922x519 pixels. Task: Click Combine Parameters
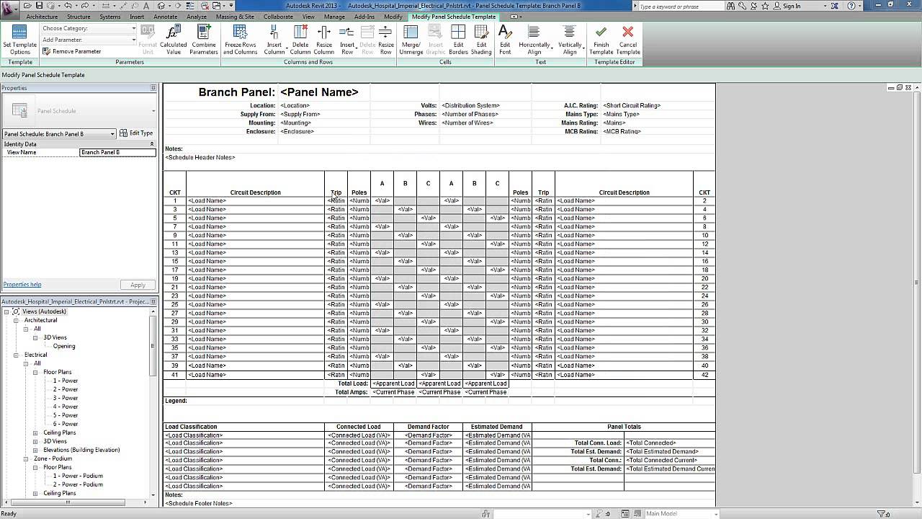(x=204, y=40)
